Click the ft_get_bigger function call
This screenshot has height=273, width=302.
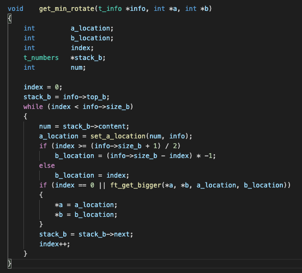point(136,185)
